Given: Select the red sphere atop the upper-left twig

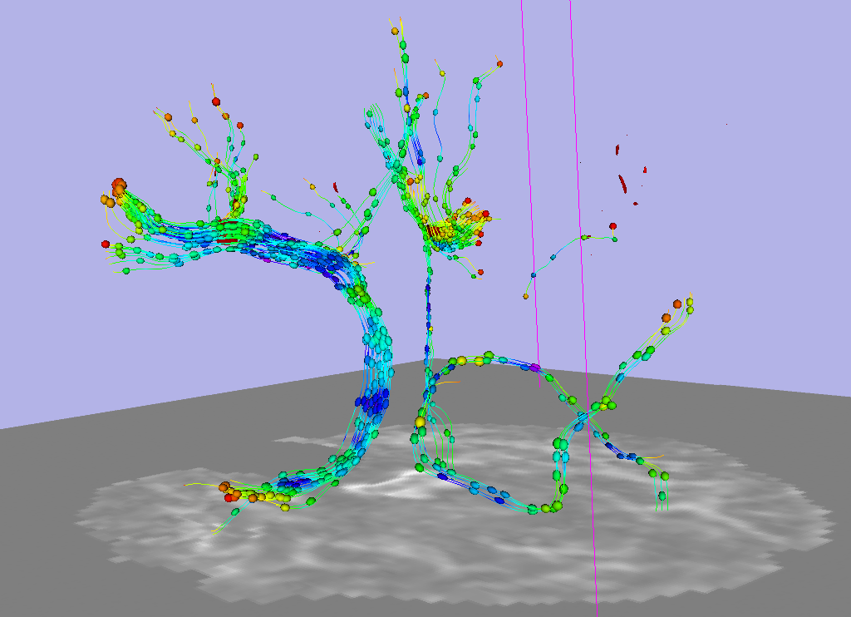Looking at the screenshot, I should tap(216, 101).
